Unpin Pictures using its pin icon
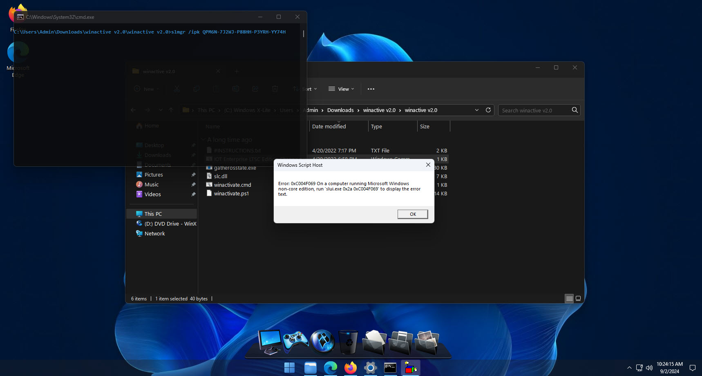 193,175
